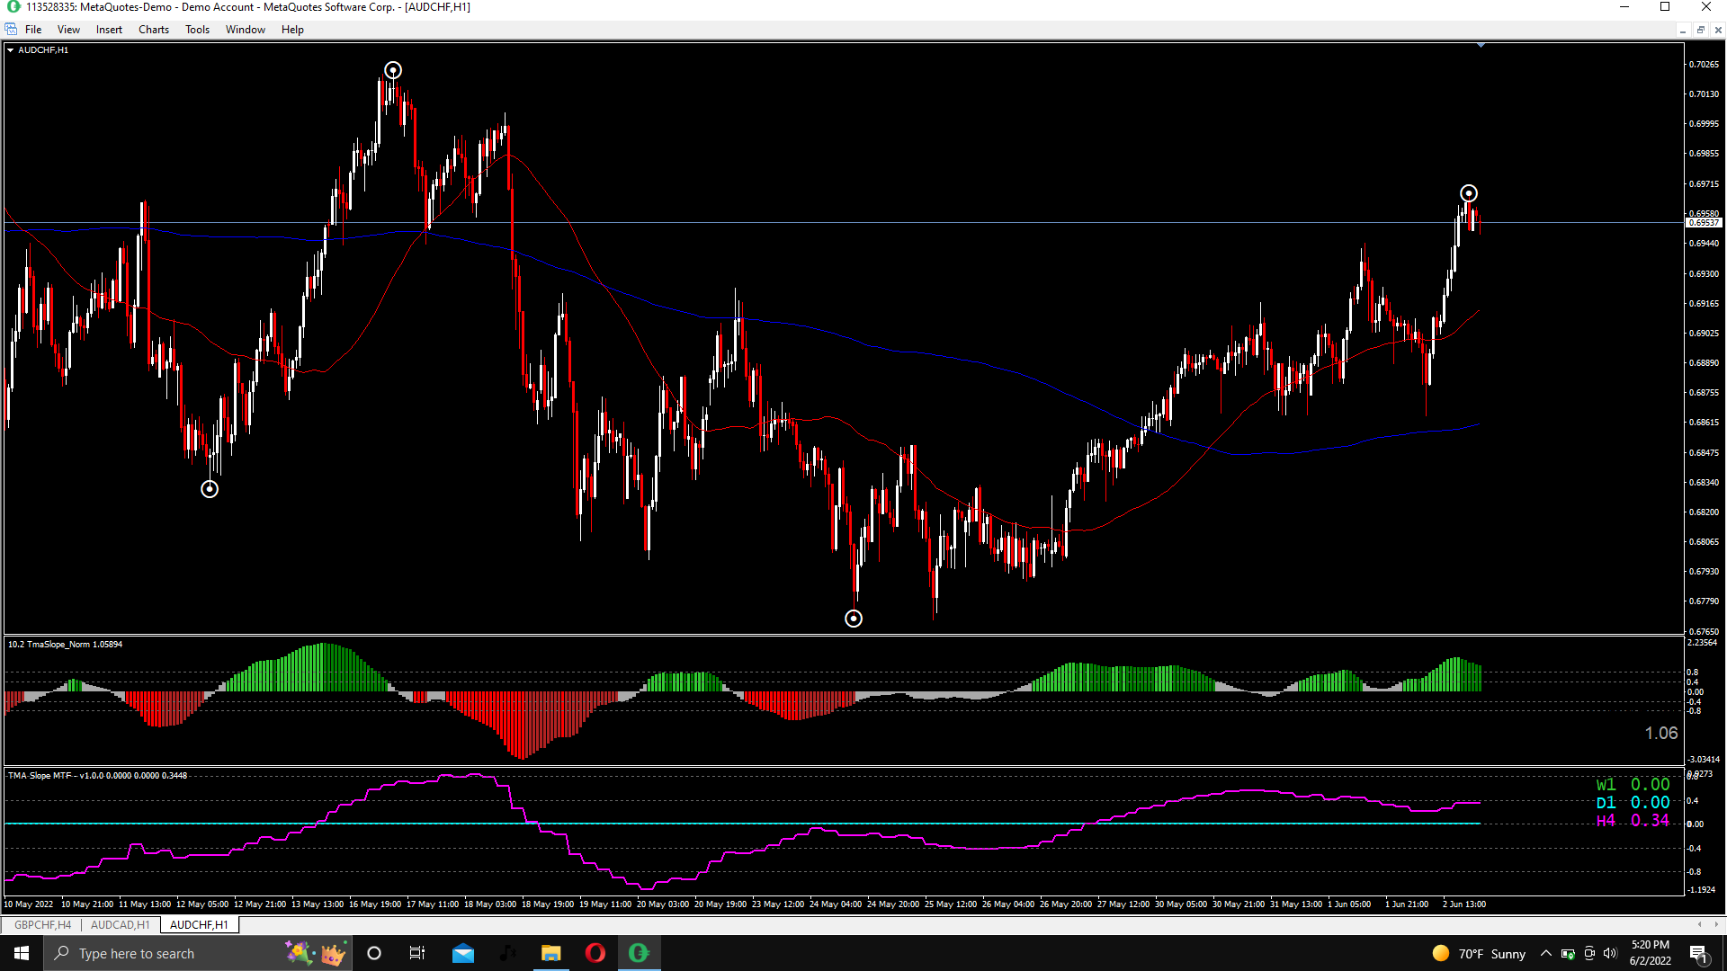Open MetaTrader app from the taskbar
1727x971 pixels.
click(639, 953)
